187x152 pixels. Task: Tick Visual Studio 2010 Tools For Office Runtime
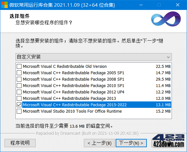(19, 111)
